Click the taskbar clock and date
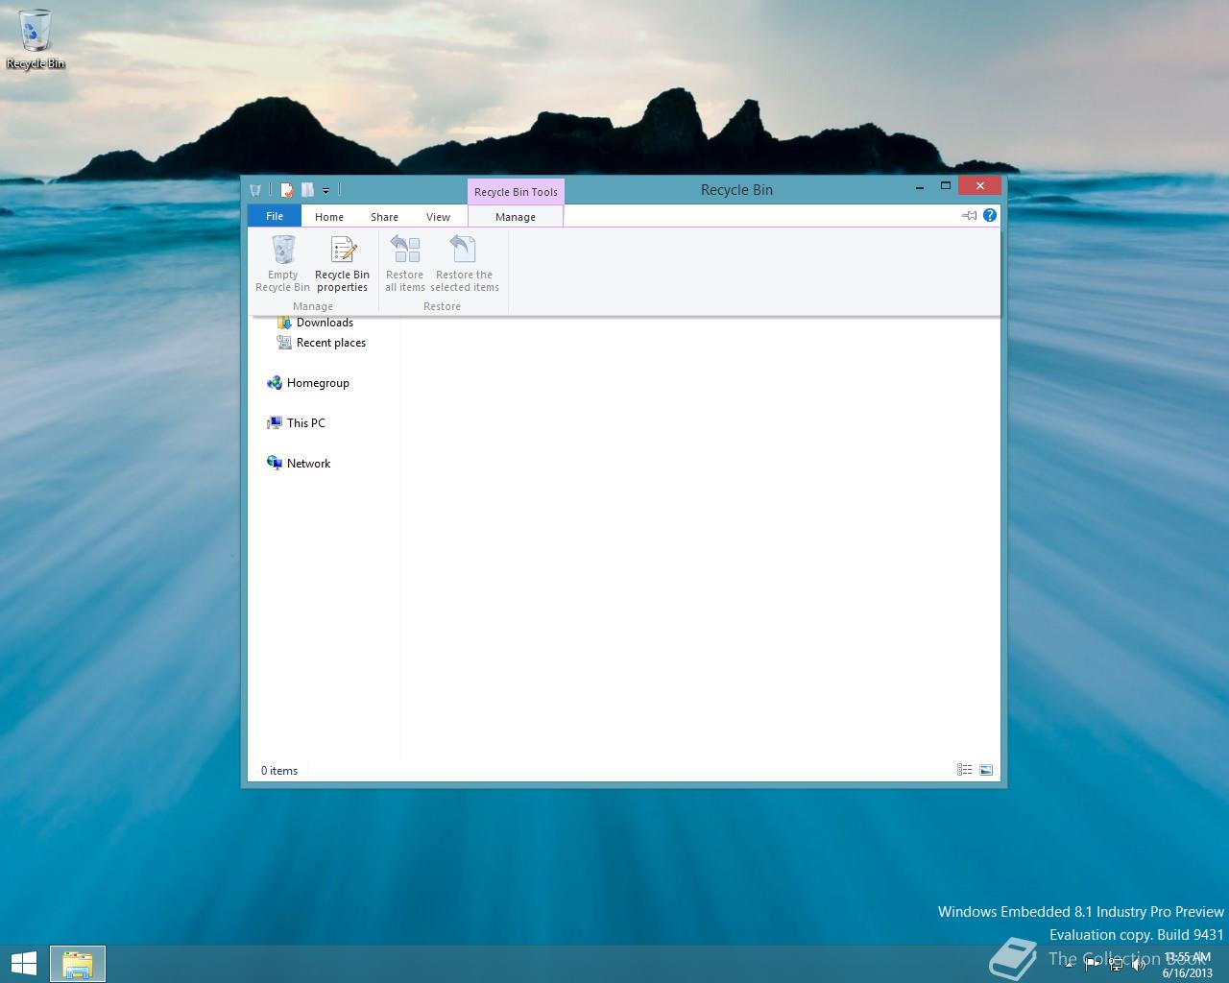The image size is (1229, 983). (x=1188, y=965)
